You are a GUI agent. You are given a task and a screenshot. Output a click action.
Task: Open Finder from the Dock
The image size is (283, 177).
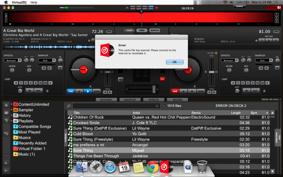[x=82, y=167]
